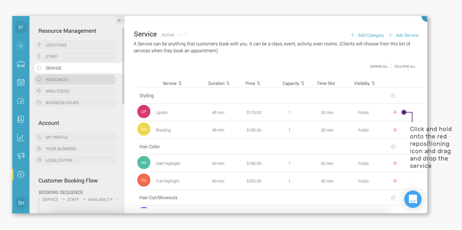The image size is (462, 230).
Task: Expand the Booking Sequence chevron
Action: coord(117,200)
